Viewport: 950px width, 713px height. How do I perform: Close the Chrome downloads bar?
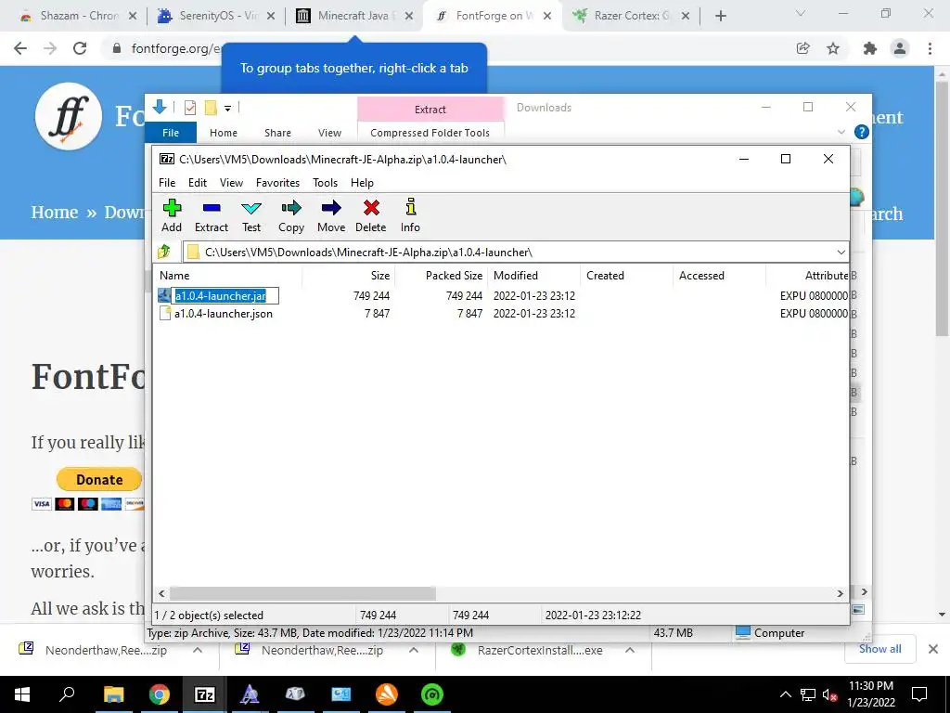click(933, 649)
